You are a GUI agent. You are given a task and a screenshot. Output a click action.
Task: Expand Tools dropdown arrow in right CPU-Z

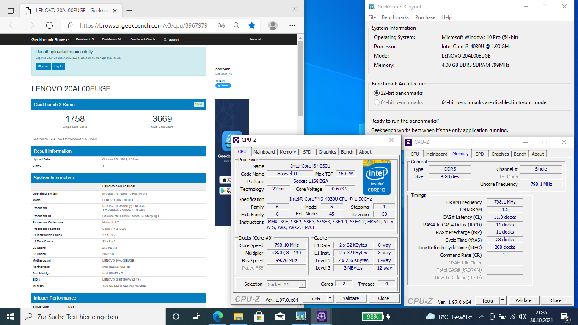pyautogui.click(x=503, y=300)
